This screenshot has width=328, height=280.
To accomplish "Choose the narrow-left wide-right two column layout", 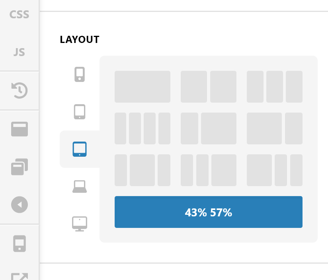I will 209,128.
